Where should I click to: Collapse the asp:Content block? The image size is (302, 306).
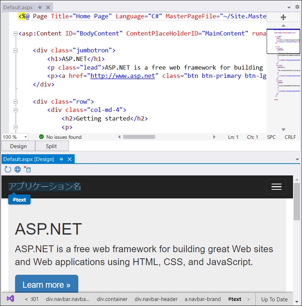pos(16,34)
